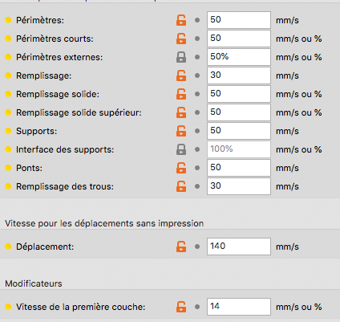Screen dimensions: 340x322
Task: Click the Ponts setting label
Action: coord(29,168)
